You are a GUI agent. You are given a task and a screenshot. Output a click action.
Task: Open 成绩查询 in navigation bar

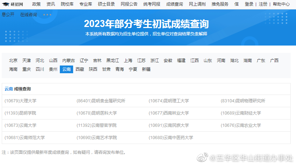tap(175, 4)
